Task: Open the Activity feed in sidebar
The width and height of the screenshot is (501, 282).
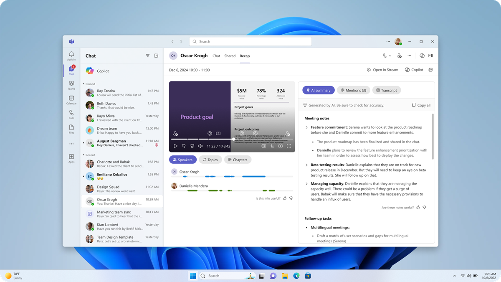Action: tap(71, 56)
